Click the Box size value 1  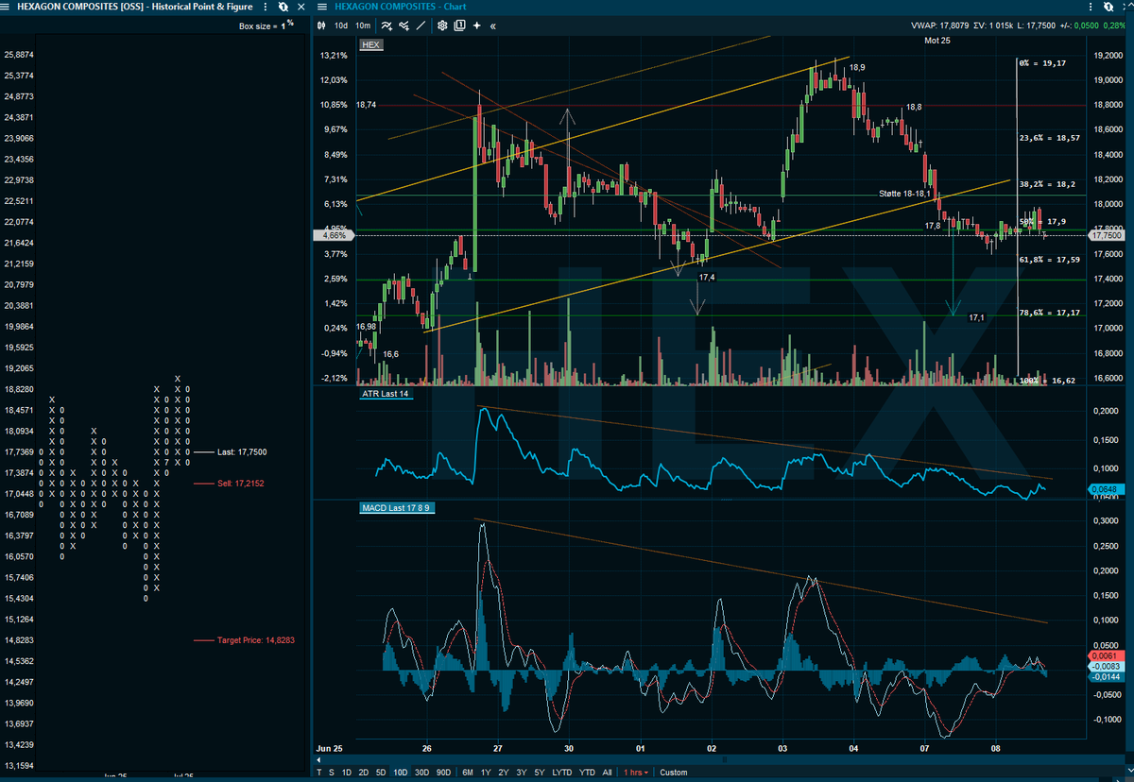(x=283, y=26)
